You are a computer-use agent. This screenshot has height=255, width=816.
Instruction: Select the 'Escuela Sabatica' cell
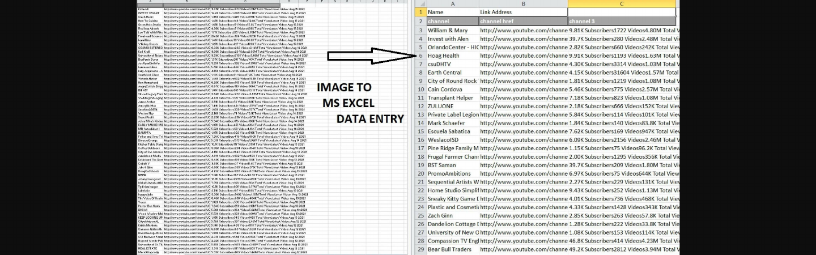click(452, 131)
